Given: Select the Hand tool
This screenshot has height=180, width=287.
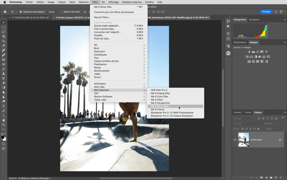Looking at the screenshot, I should point(3,120).
